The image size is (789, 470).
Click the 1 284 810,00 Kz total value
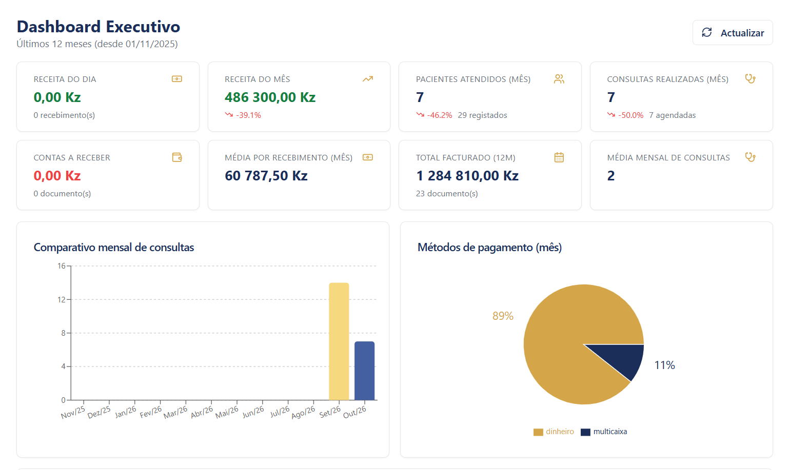(x=467, y=176)
